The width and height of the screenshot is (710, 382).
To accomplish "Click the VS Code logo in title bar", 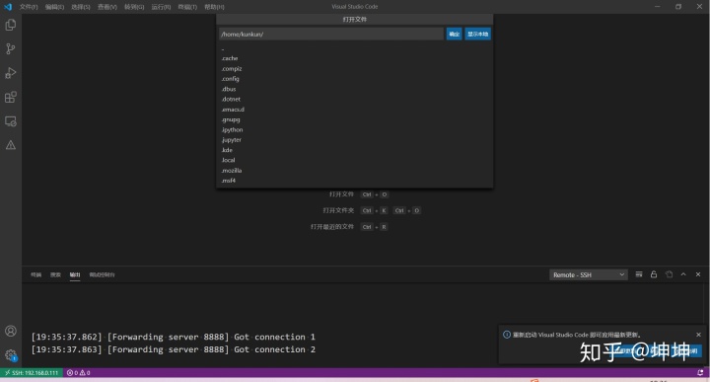I will [x=8, y=7].
